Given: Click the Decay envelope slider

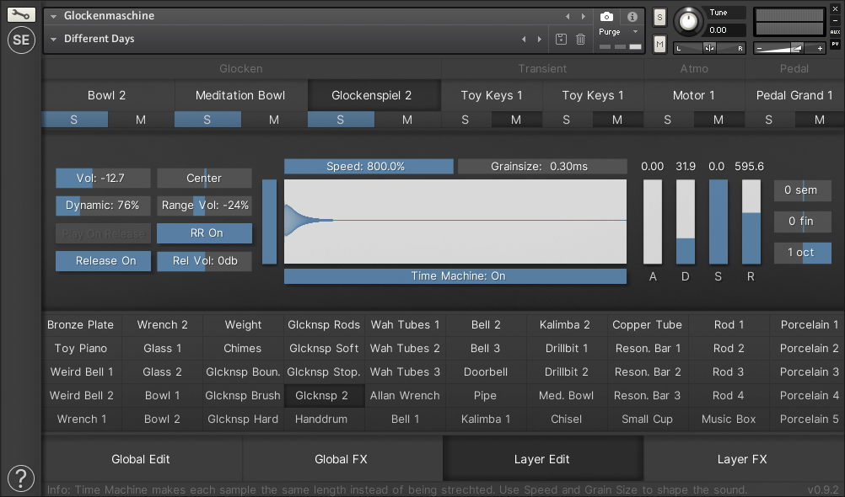Looking at the screenshot, I should pyautogui.click(x=686, y=222).
